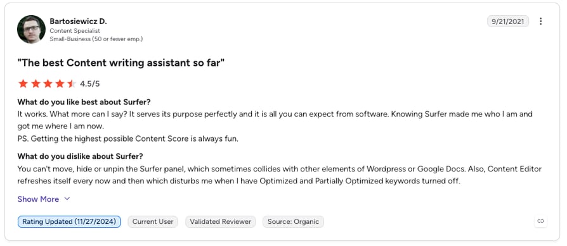Click the first rating star

pyautogui.click(x=23, y=83)
